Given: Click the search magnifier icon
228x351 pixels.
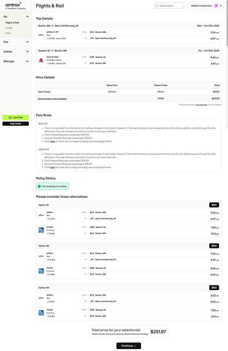Looking at the screenshot, I should point(157,6).
